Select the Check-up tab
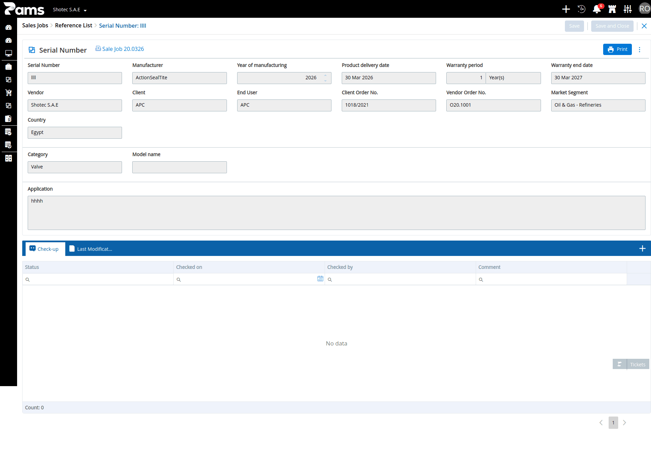651x449 pixels. click(44, 249)
